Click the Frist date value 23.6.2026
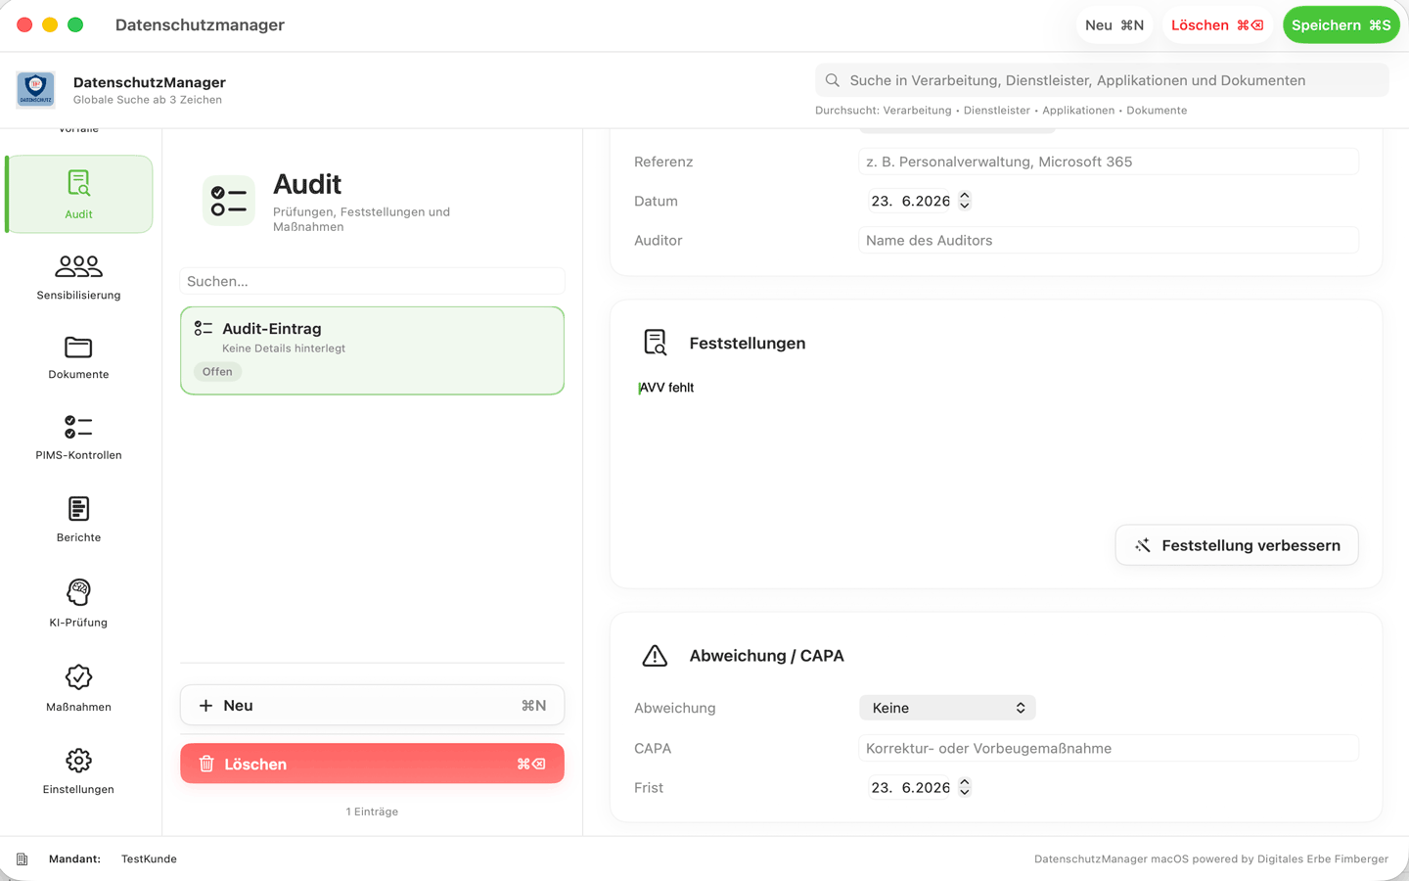Viewport: 1409px width, 881px height. [910, 787]
